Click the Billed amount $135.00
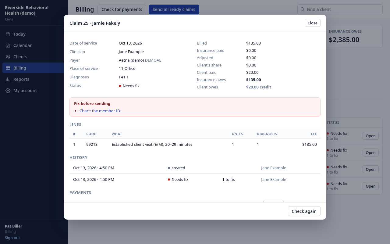The width and height of the screenshot is (390, 244). [253, 43]
